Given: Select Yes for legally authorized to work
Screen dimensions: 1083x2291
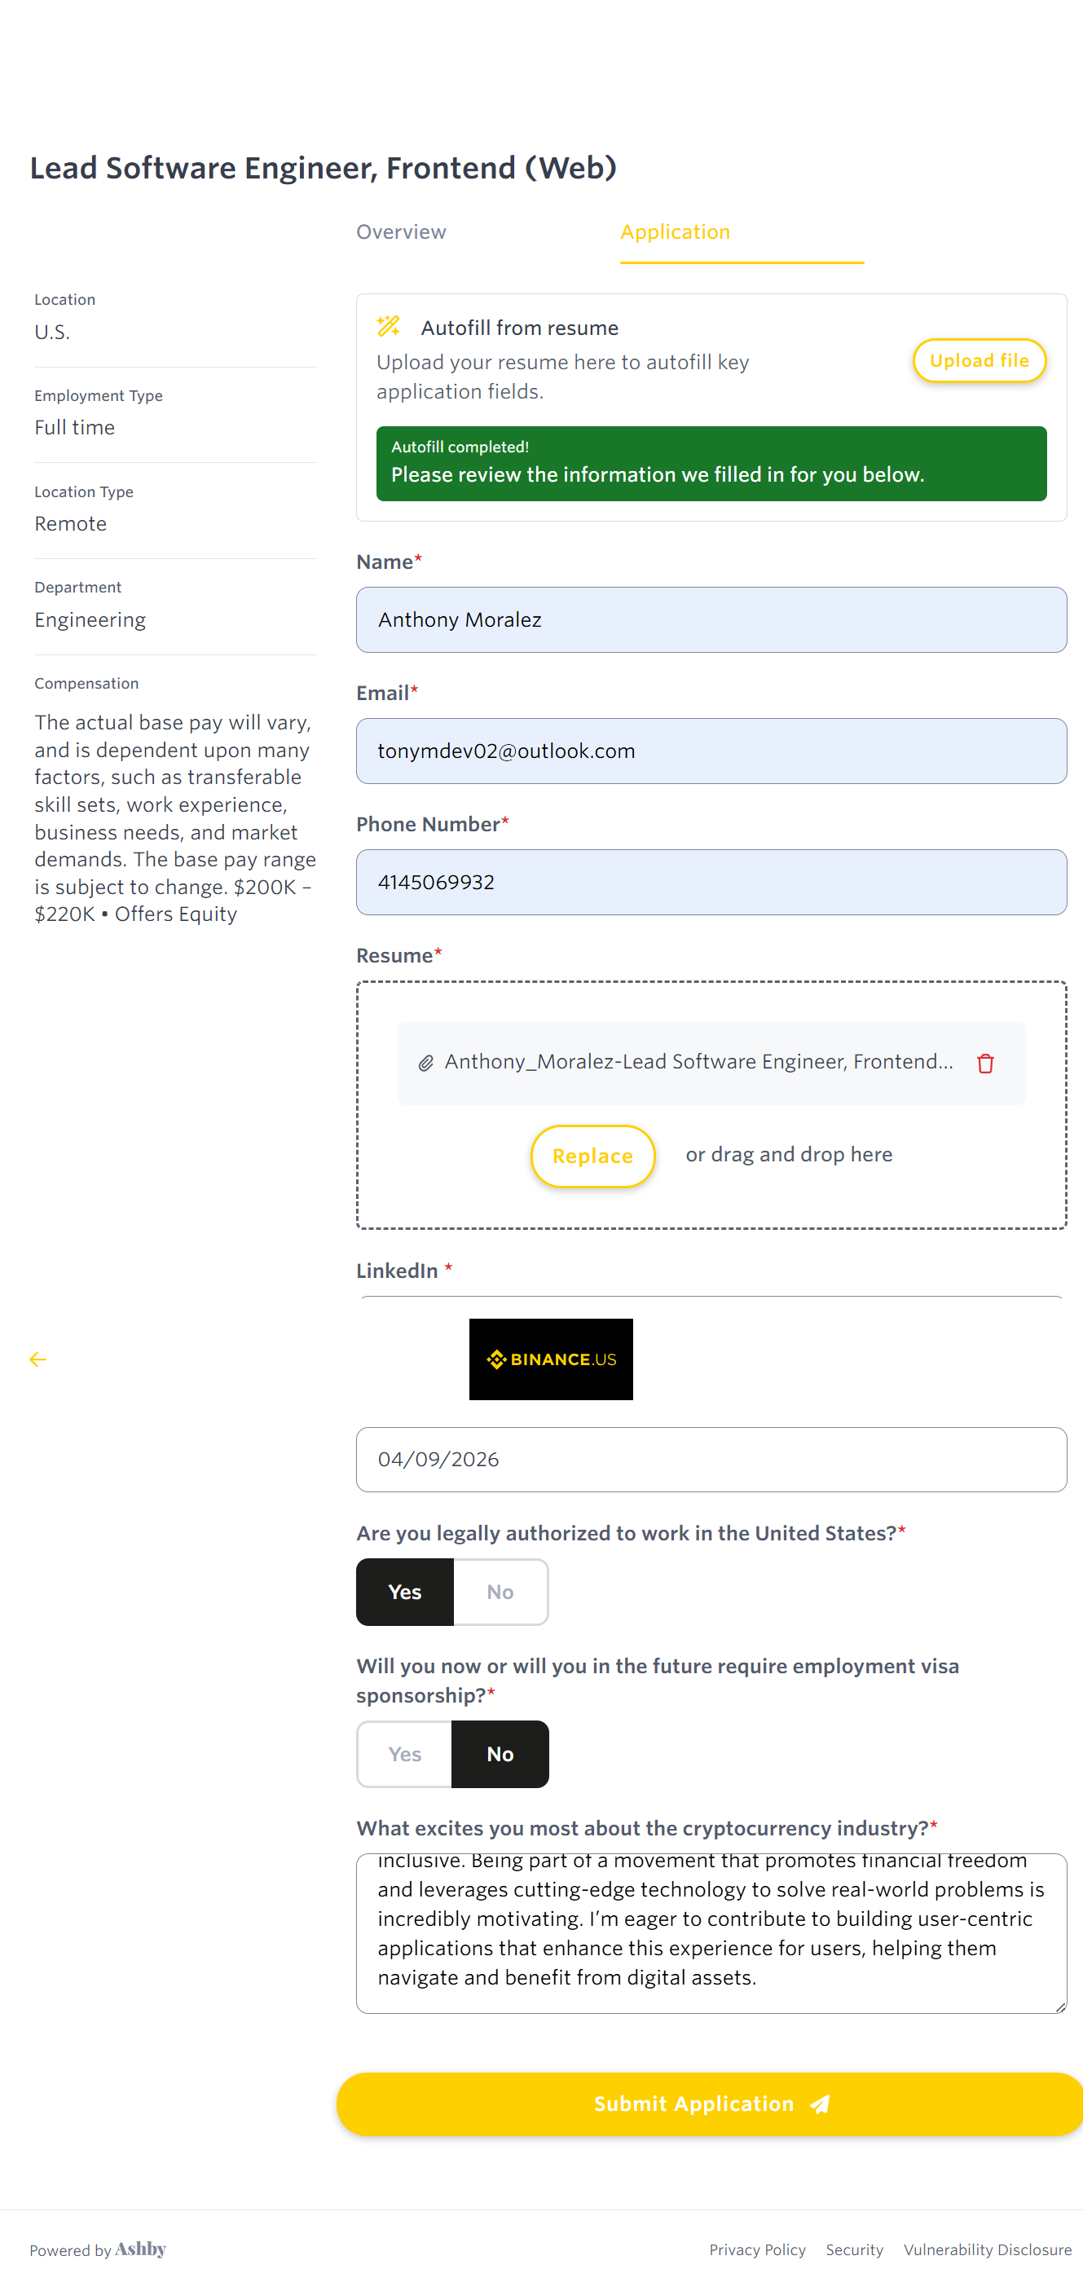Looking at the screenshot, I should 404,1592.
